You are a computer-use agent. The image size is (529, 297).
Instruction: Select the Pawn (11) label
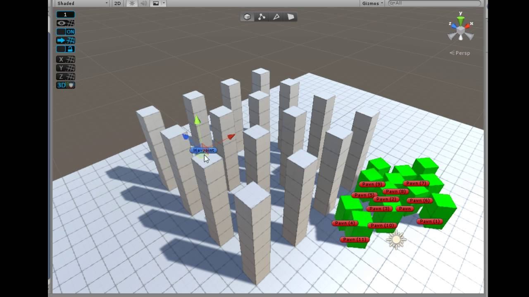pos(354,240)
